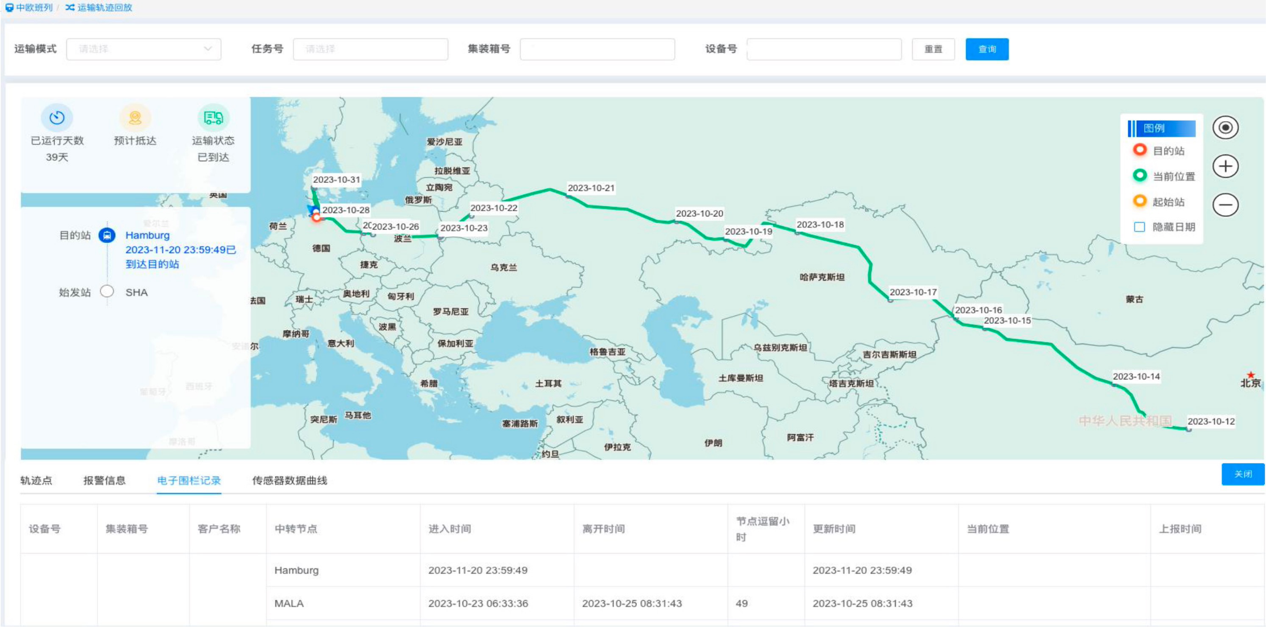The width and height of the screenshot is (1267, 634).
Task: Click the Hamburg destination train icon
Action: 107,235
